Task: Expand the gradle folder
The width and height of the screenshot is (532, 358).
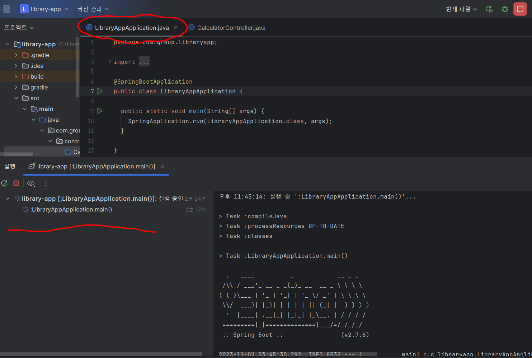Action: (x=16, y=87)
